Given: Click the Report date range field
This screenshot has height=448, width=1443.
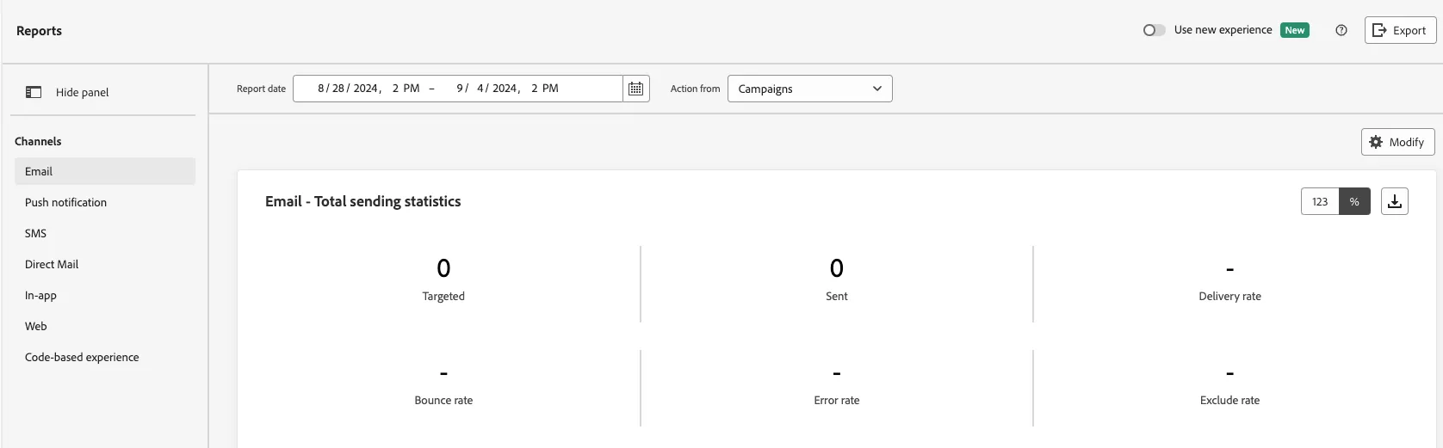Looking at the screenshot, I should (x=458, y=89).
